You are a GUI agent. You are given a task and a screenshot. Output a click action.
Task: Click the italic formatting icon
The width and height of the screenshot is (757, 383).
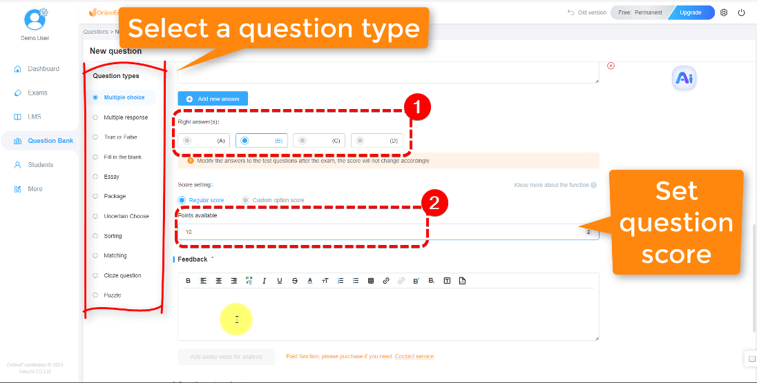pyautogui.click(x=264, y=281)
